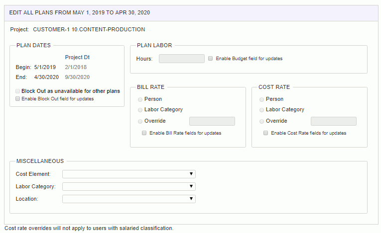
Task: Tick Block Out as unavailable checkbox
Action: click(17, 91)
